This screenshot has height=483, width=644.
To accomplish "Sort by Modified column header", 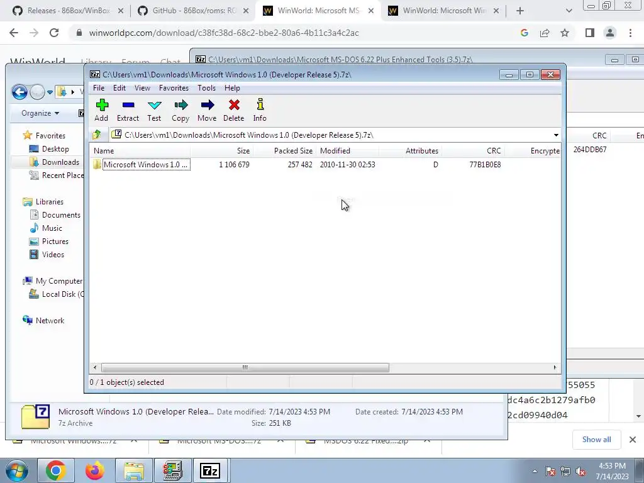I will pos(347,151).
